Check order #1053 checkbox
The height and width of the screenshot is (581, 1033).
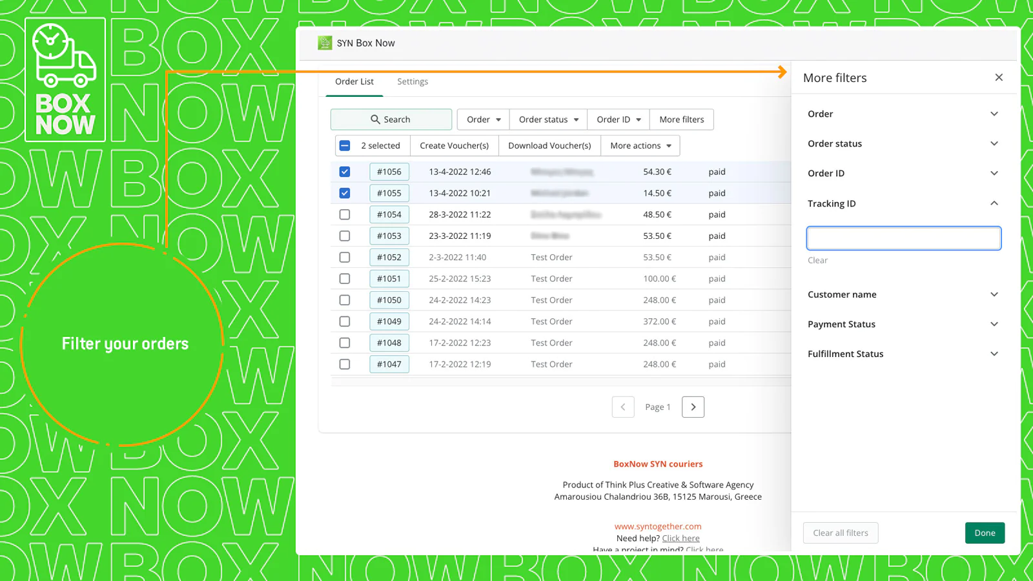[x=345, y=236]
